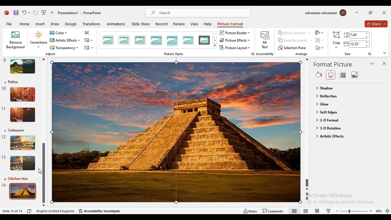Open the Picture icon tab in Format Picture
391x220 pixels.
pos(354,75)
